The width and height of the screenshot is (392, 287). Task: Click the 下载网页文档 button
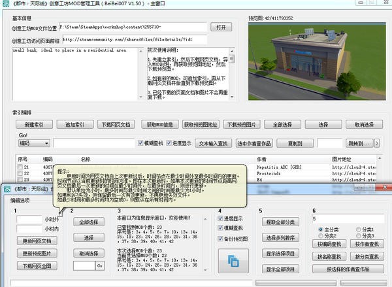116,125
